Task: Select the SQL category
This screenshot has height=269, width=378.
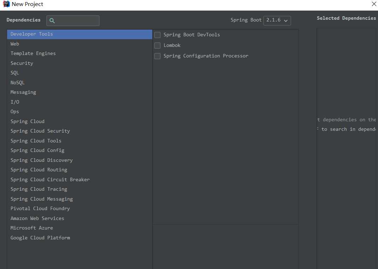Action: (x=15, y=73)
